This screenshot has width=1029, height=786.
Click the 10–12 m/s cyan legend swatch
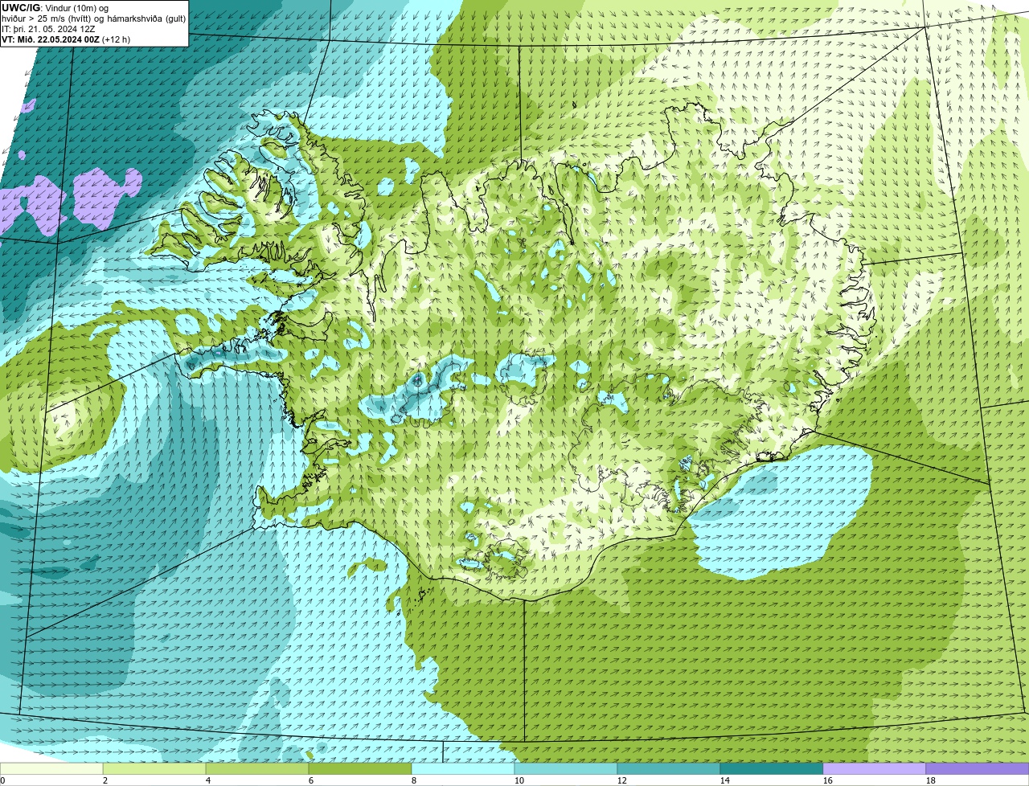pos(566,768)
